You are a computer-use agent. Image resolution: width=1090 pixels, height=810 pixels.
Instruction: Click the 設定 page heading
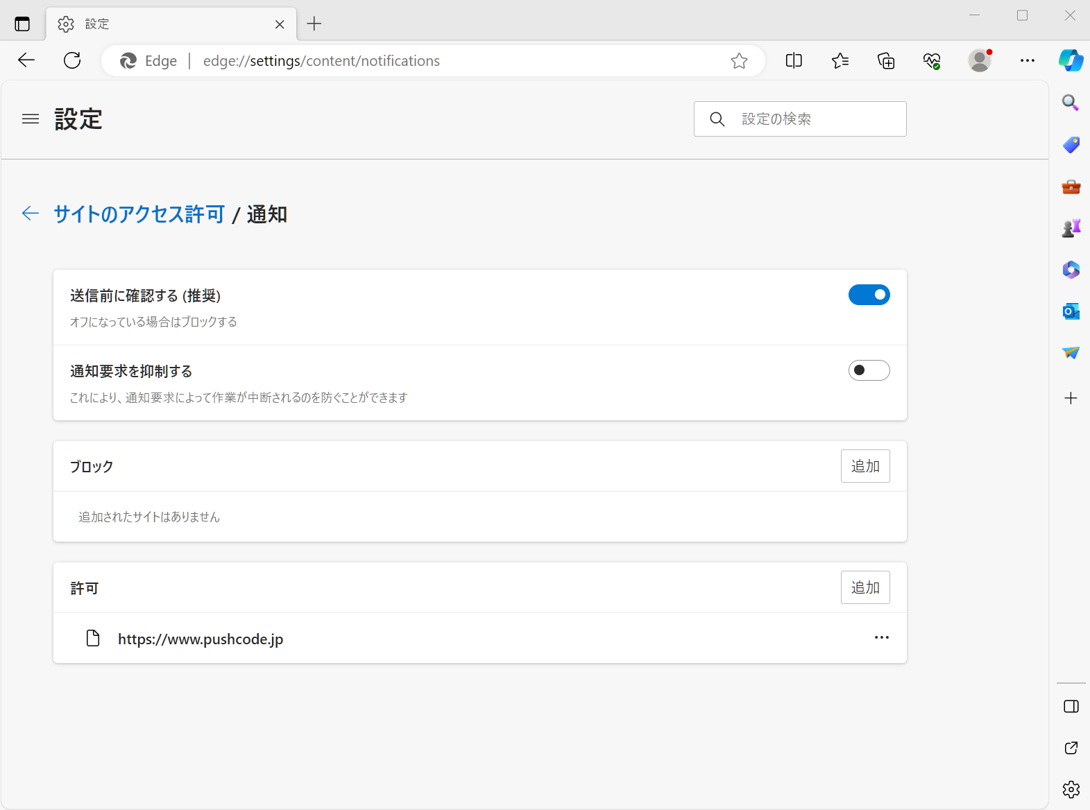[x=78, y=119]
